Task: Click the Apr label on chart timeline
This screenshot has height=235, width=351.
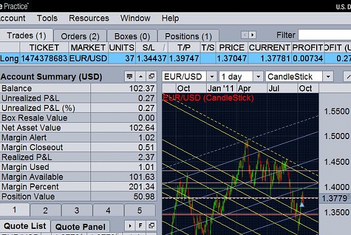Action: pyautogui.click(x=244, y=89)
